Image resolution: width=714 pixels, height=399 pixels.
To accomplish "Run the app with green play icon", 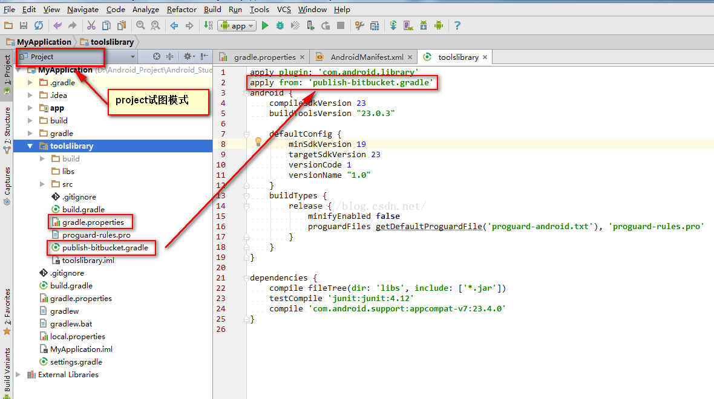I will [265, 26].
